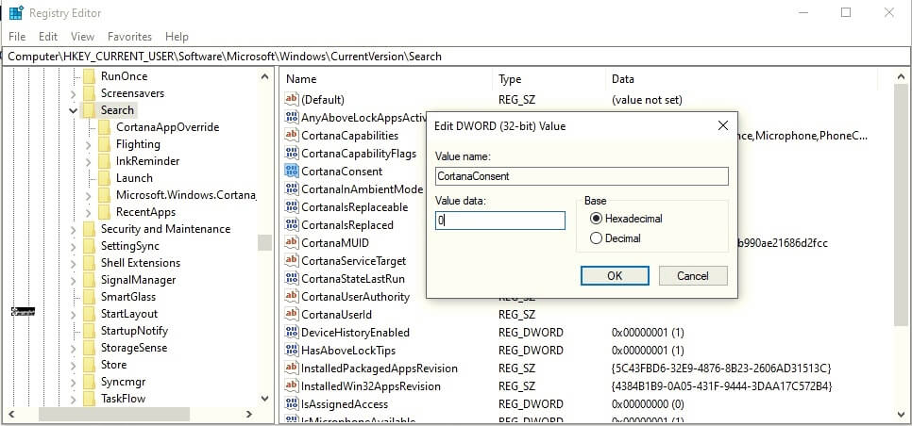Select the StartLayout tree key

coord(129,314)
